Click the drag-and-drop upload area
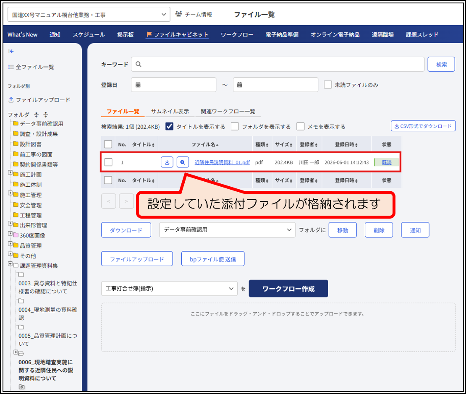 coord(278,327)
